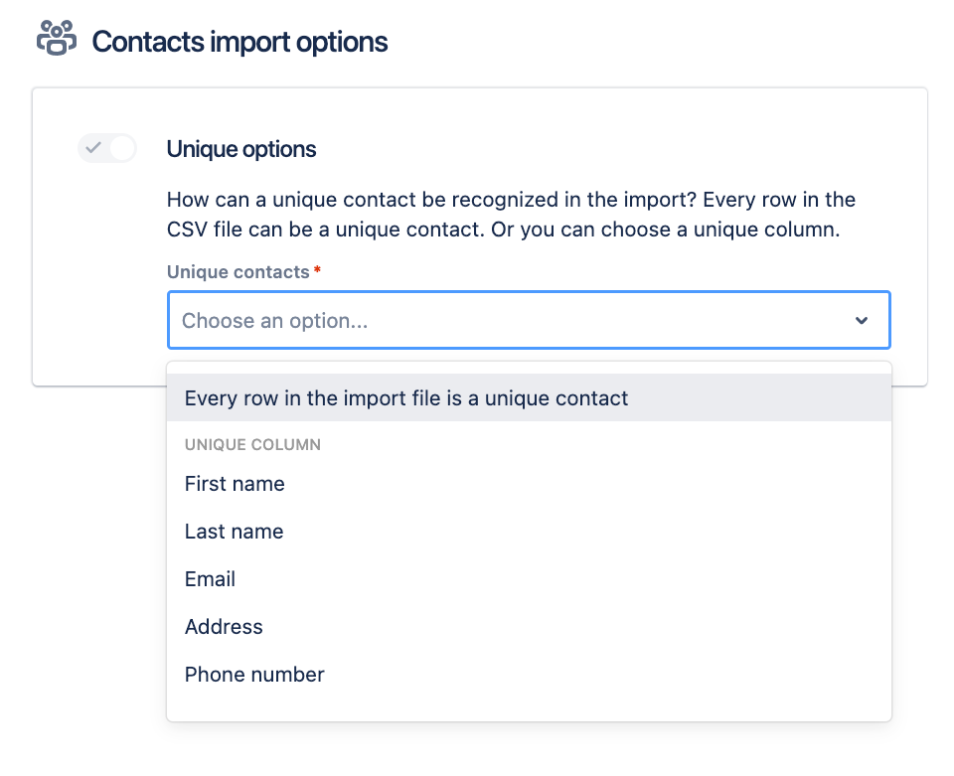Click the red required asterisk

[317, 270]
